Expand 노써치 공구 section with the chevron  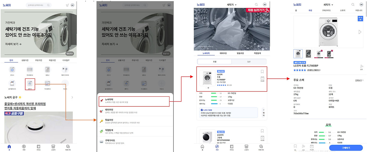click(x=72, y=98)
